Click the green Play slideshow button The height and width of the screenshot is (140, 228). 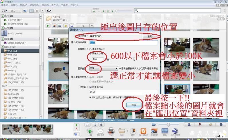[48, 26]
